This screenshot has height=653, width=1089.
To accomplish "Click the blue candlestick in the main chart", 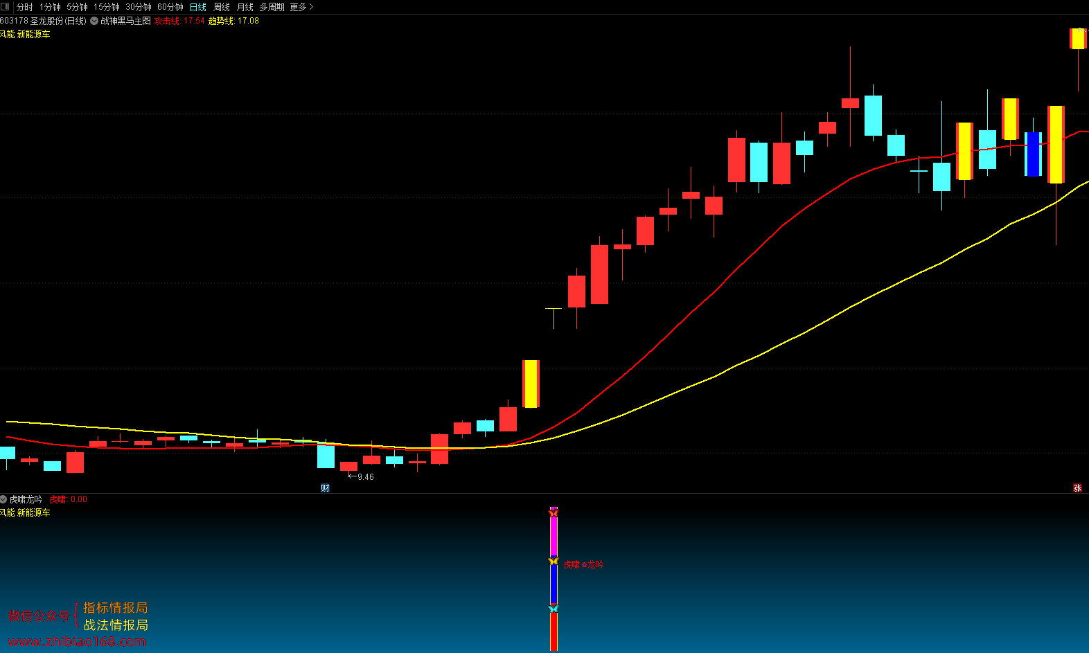I will click(1033, 154).
